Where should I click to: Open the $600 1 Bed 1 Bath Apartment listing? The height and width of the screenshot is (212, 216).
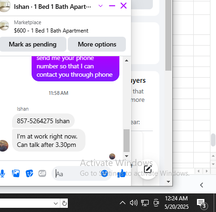pos(51,31)
